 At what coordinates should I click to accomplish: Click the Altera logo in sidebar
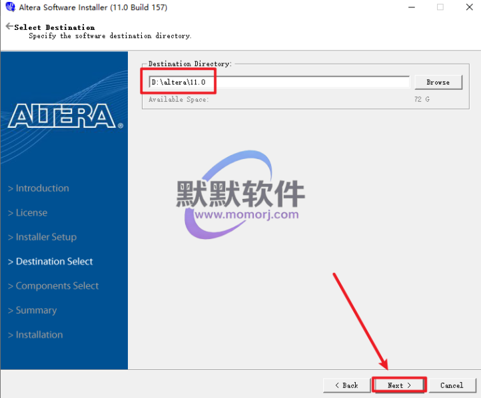(x=65, y=116)
